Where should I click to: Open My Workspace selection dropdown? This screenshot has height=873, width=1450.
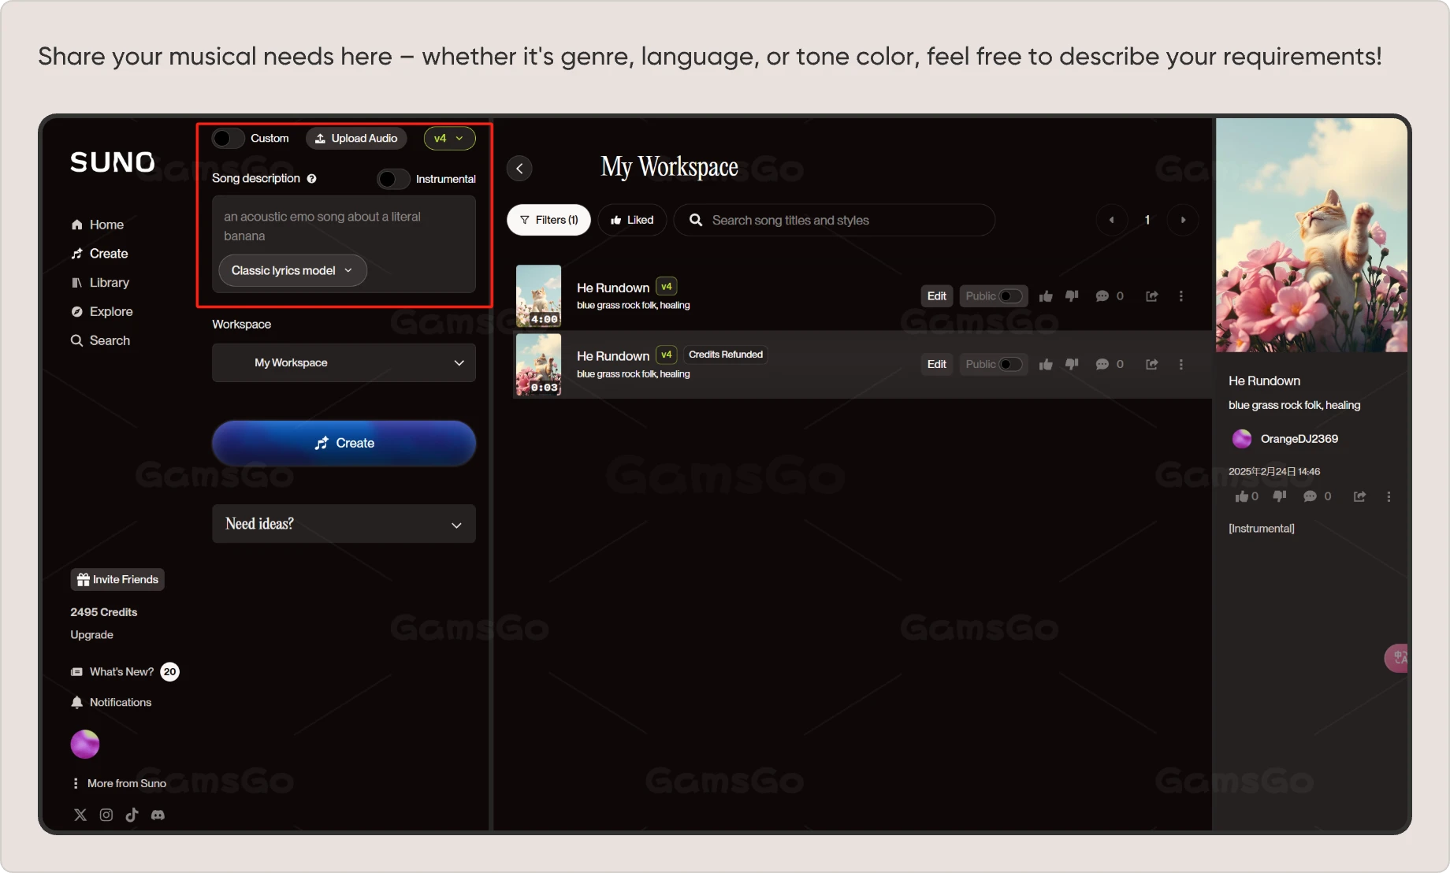(x=344, y=362)
